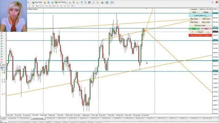This screenshot has width=219, height=123.
Task: Select the text label A tool
Action: coord(29,6)
